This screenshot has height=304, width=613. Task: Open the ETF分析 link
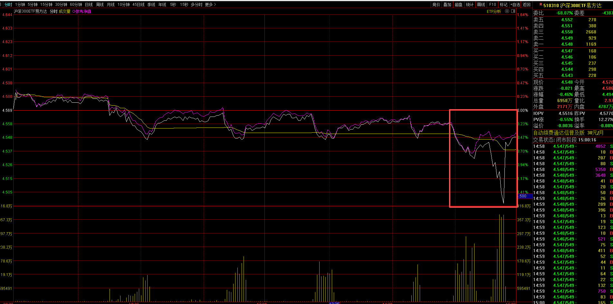[493, 12]
